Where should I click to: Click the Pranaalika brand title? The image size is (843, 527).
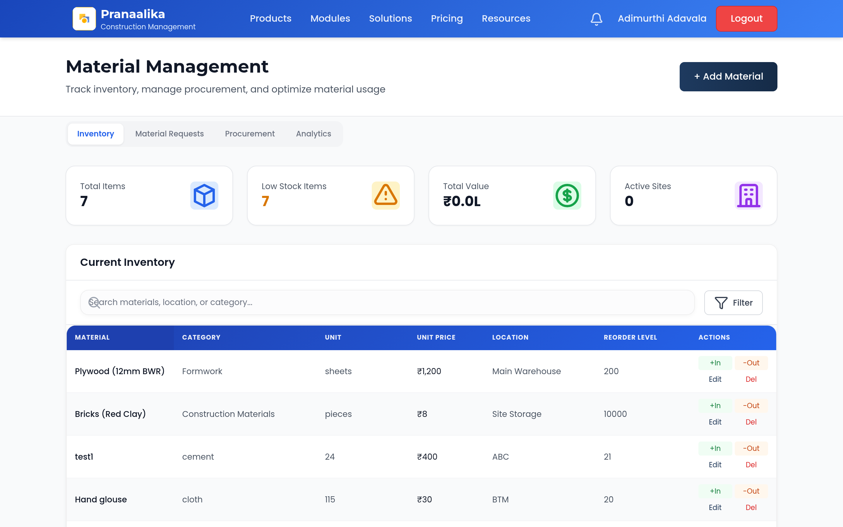133,14
